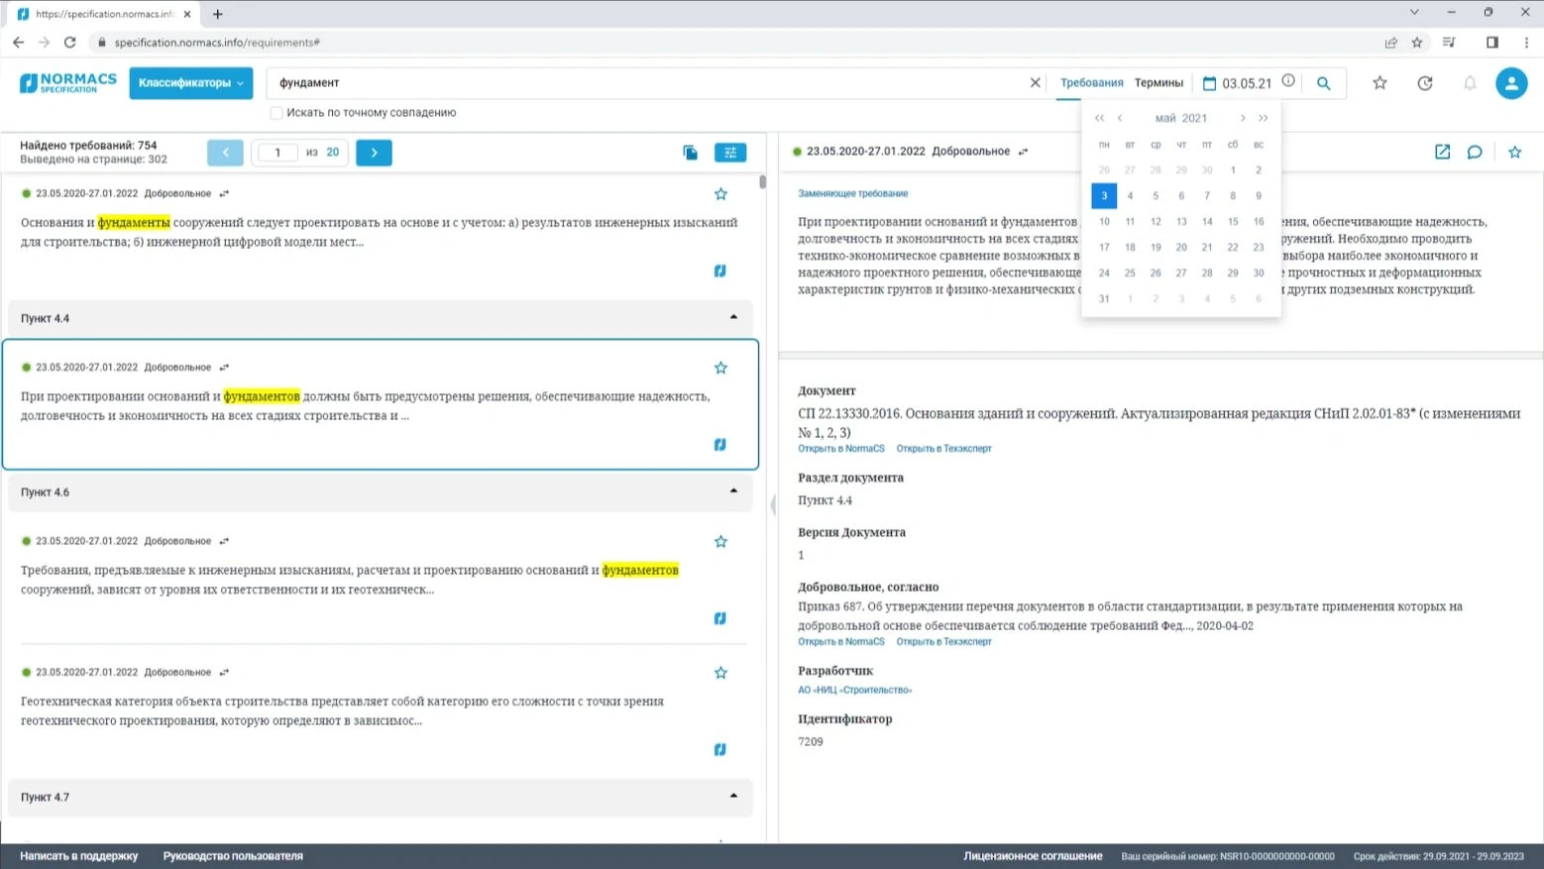This screenshot has height=869, width=1544.
Task: Open the filter settings button
Action: (730, 153)
